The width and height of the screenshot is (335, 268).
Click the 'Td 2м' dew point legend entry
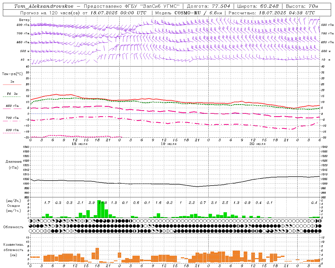click(12, 94)
